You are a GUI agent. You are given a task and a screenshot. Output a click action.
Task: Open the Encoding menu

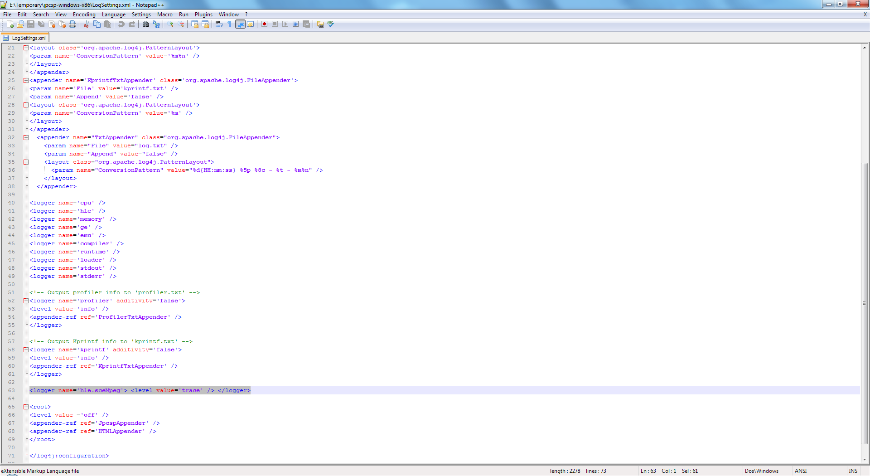point(84,15)
